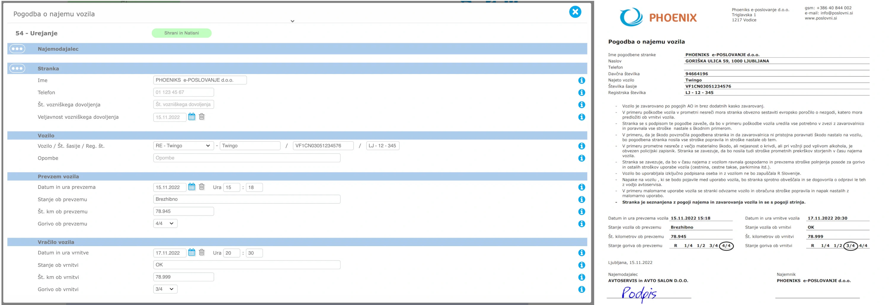Viewport: 889px width, 305px height.
Task: Click info icon beside Opombe field
Action: (x=581, y=158)
